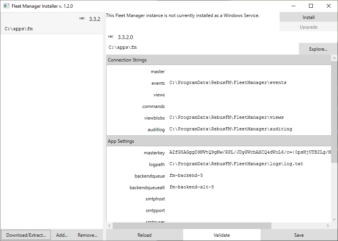Edit the backendqueuealt value fm-backend-alt-5
Image resolution: width=338 pixels, height=241 pixels.
pos(250,187)
